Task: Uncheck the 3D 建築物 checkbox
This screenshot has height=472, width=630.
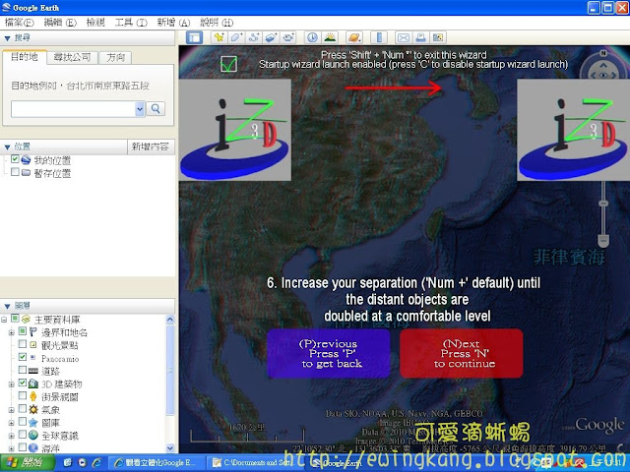Action: point(23,383)
